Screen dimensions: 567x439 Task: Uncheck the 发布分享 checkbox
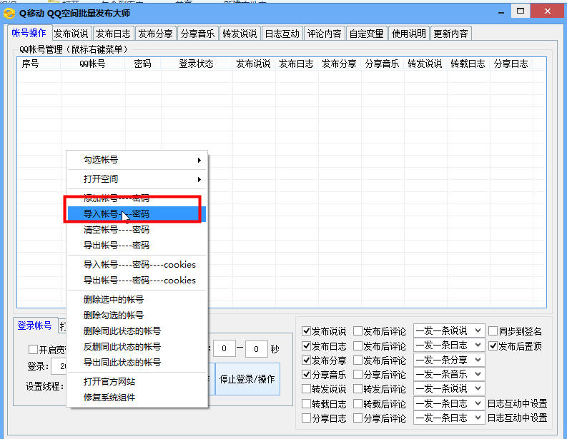(x=306, y=360)
